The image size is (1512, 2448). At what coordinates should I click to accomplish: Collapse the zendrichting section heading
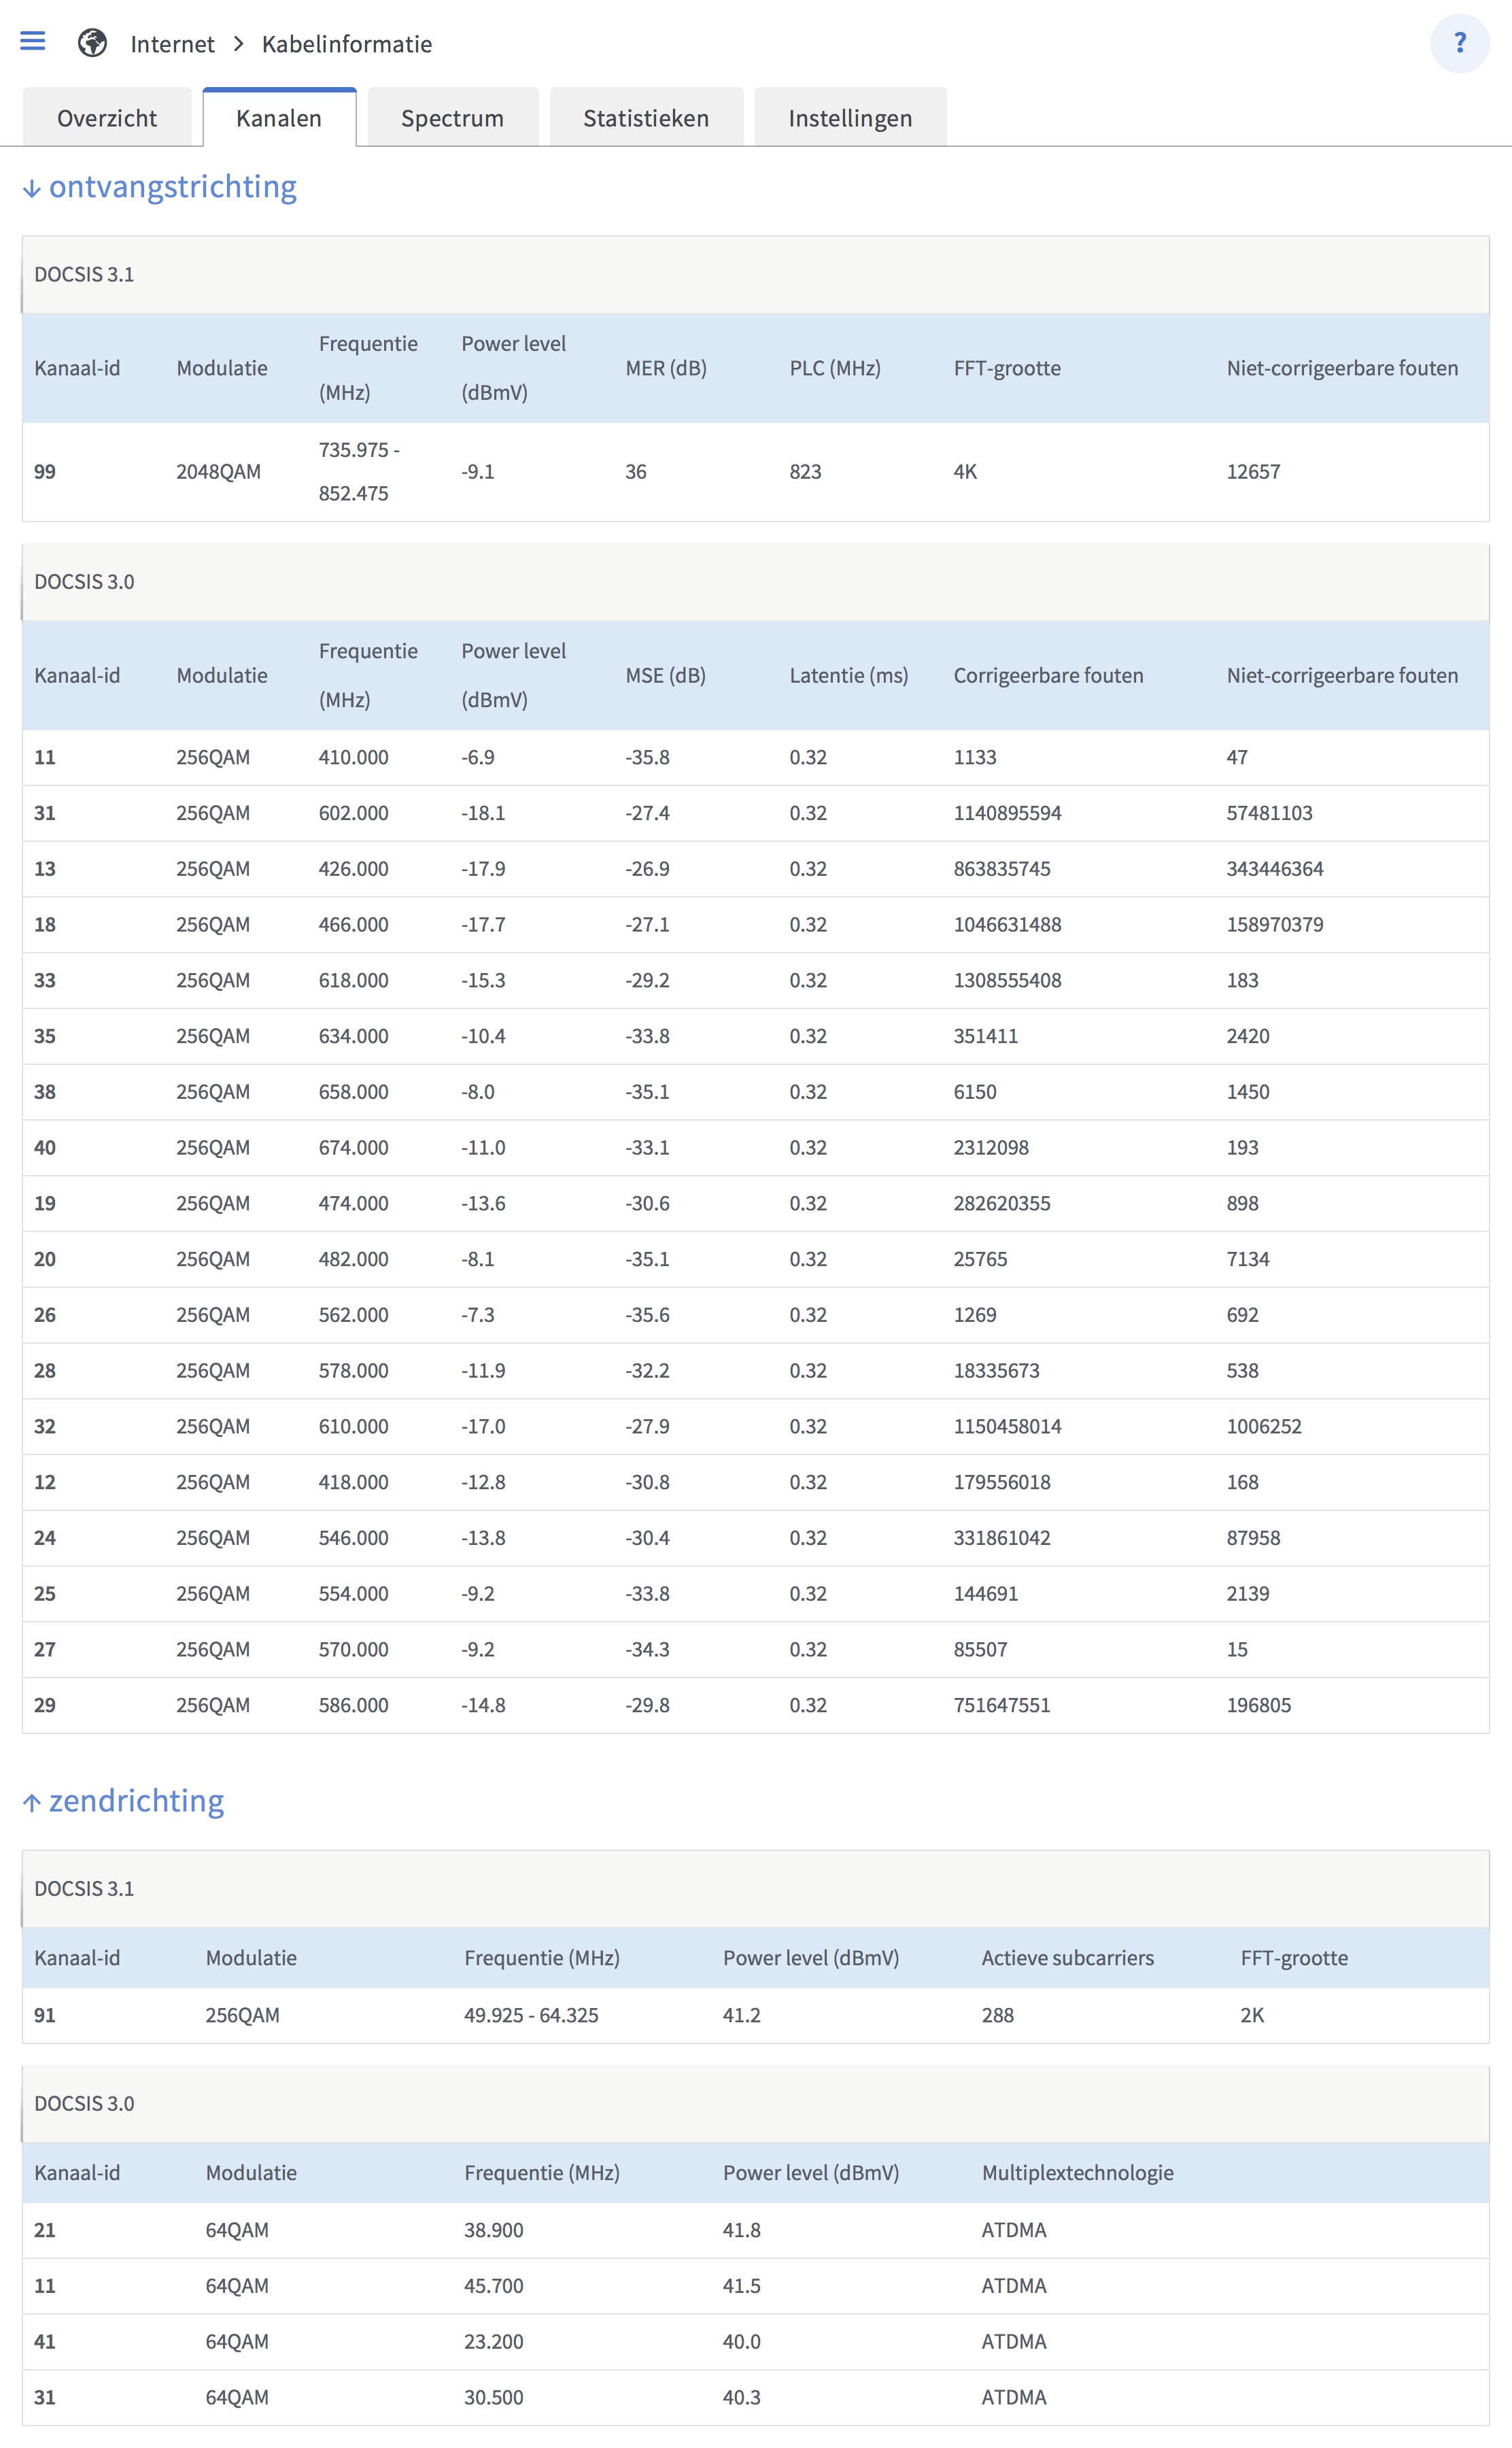137,1801
